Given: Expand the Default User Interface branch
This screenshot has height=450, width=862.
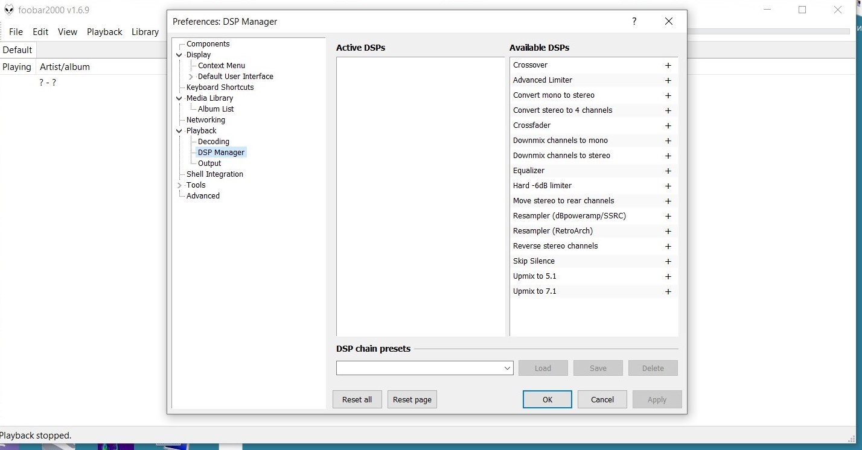Looking at the screenshot, I should click(191, 77).
